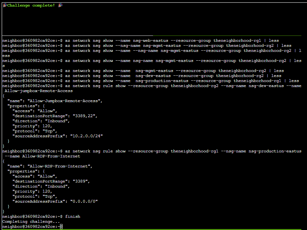Click the terminal cursor at the final prompt
The image size is (307, 230).
(61, 227)
